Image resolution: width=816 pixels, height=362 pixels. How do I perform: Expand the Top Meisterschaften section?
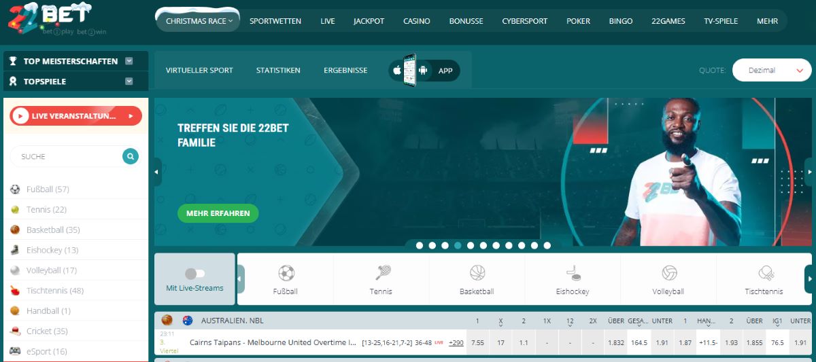click(x=129, y=61)
